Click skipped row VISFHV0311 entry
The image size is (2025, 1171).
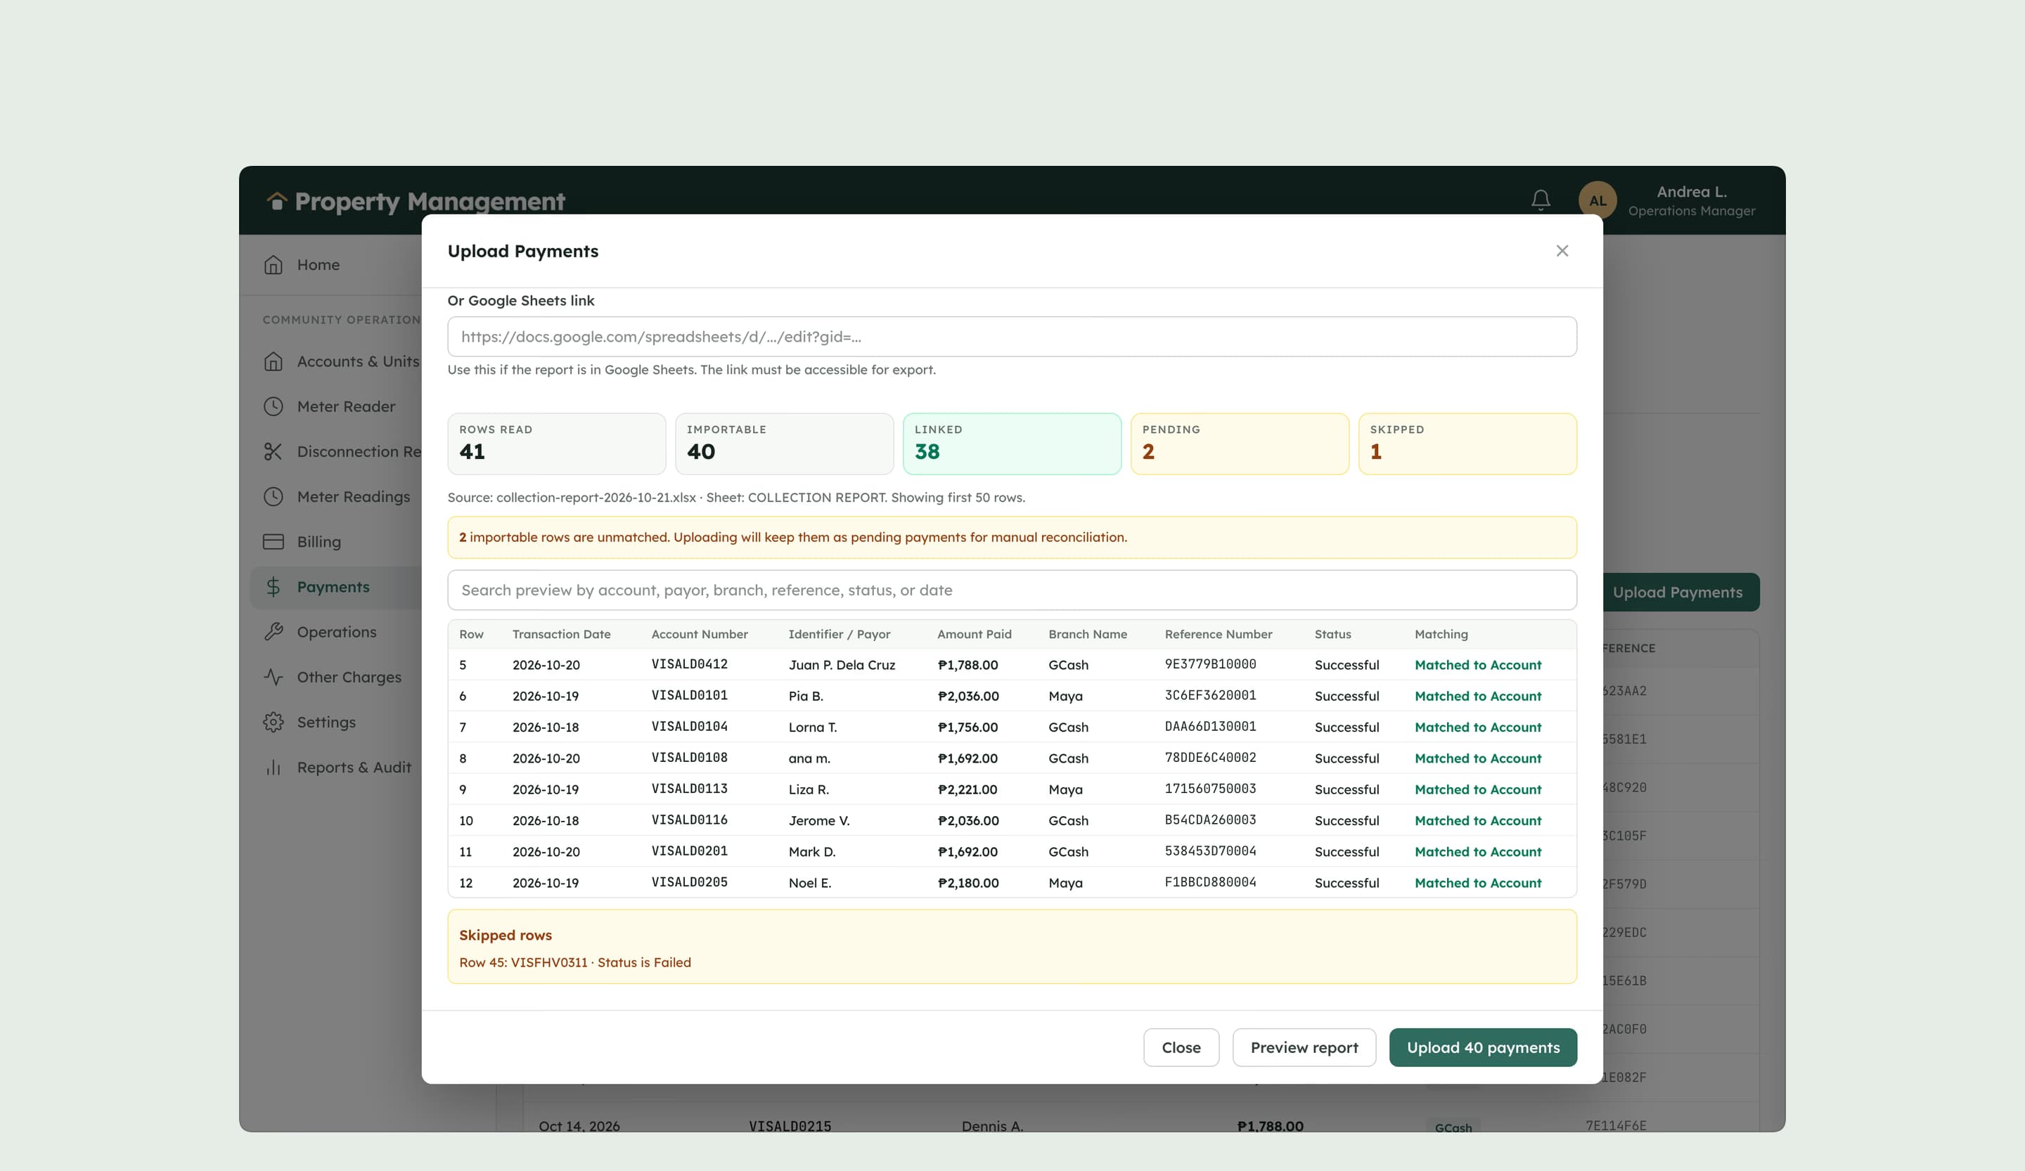tap(574, 962)
